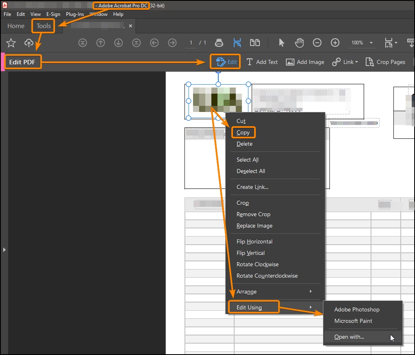This screenshot has width=415, height=355.
Task: Switch to the Tools tab
Action: pos(44,26)
